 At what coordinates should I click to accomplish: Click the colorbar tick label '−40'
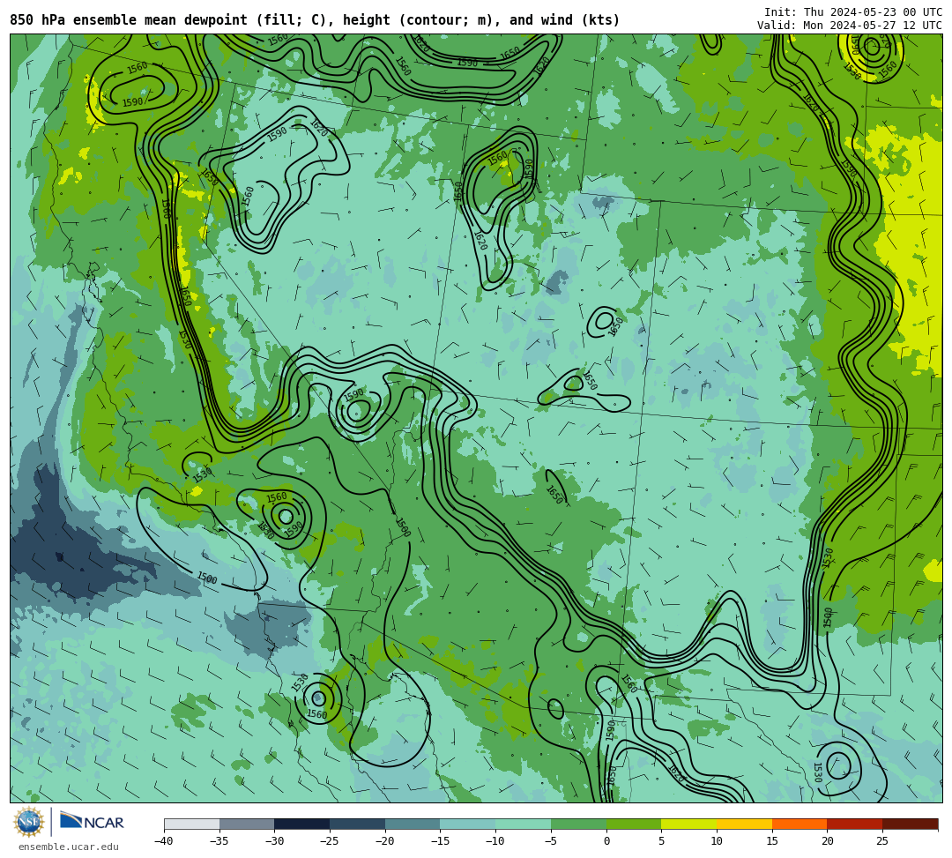(x=164, y=841)
